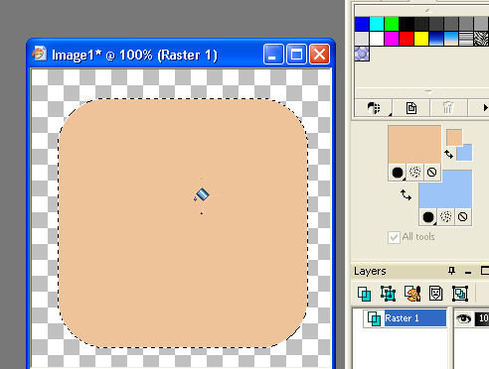Click New Mask Layer icon
The image size is (489, 369).
[435, 294]
